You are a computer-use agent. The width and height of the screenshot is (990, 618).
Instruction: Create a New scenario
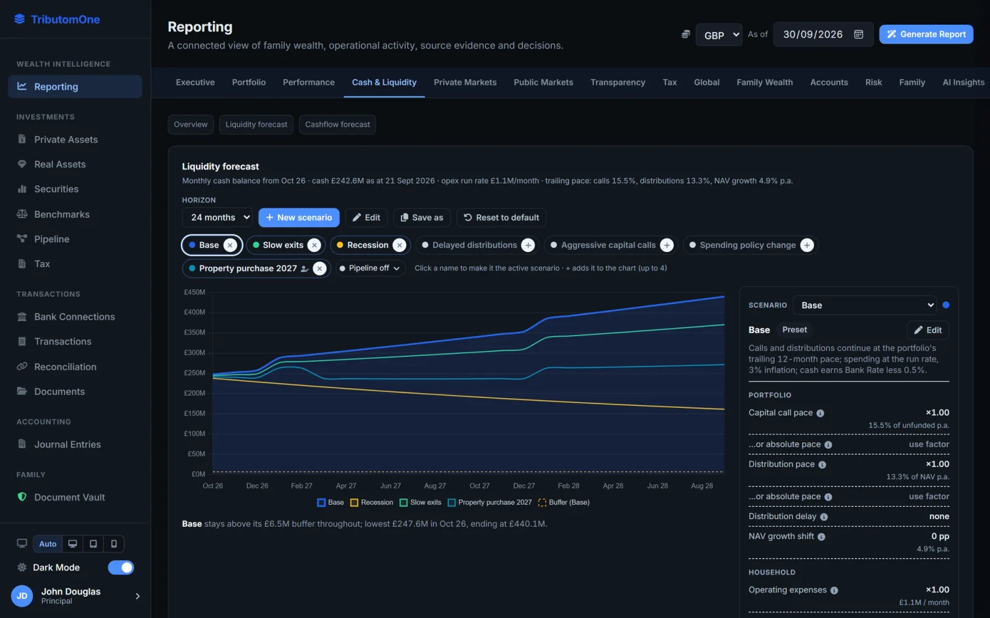coord(299,218)
